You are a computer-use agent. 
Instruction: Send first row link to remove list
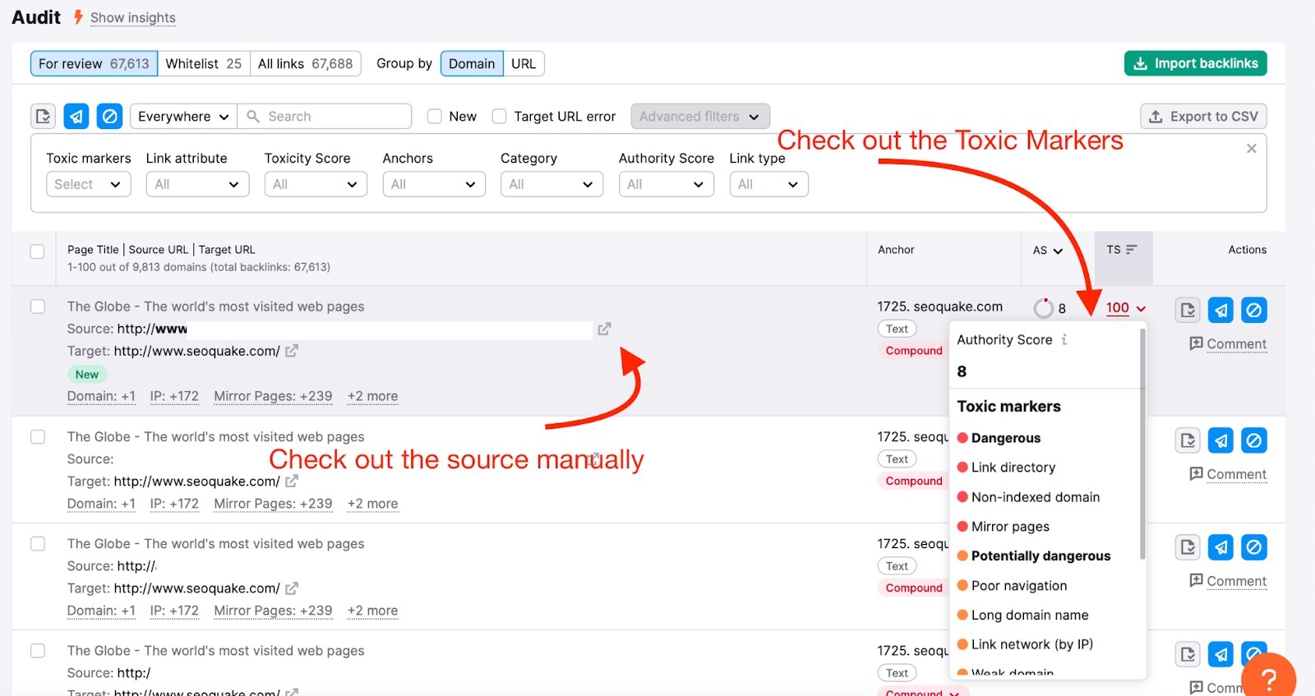pos(1221,310)
